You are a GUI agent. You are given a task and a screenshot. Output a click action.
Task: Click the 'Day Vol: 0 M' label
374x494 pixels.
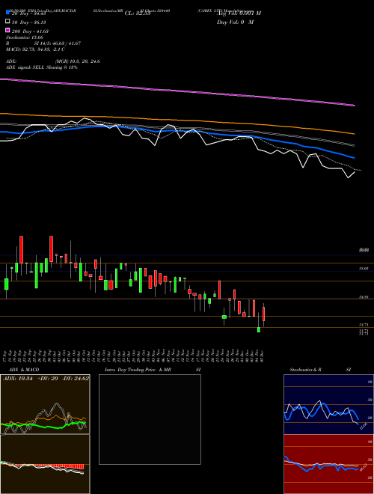(x=235, y=22)
